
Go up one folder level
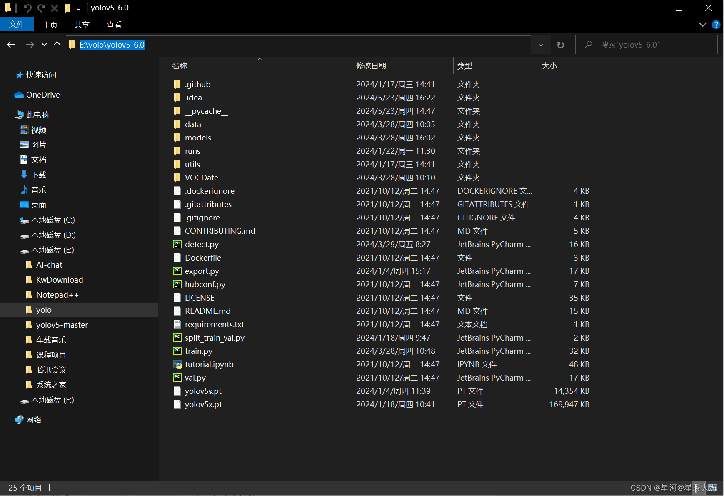(57, 45)
